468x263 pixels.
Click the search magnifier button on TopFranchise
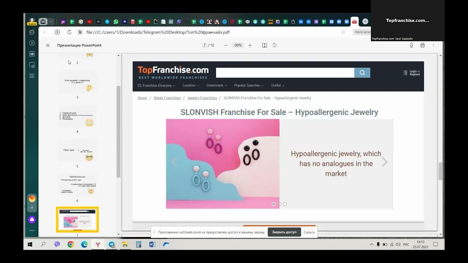(362, 73)
